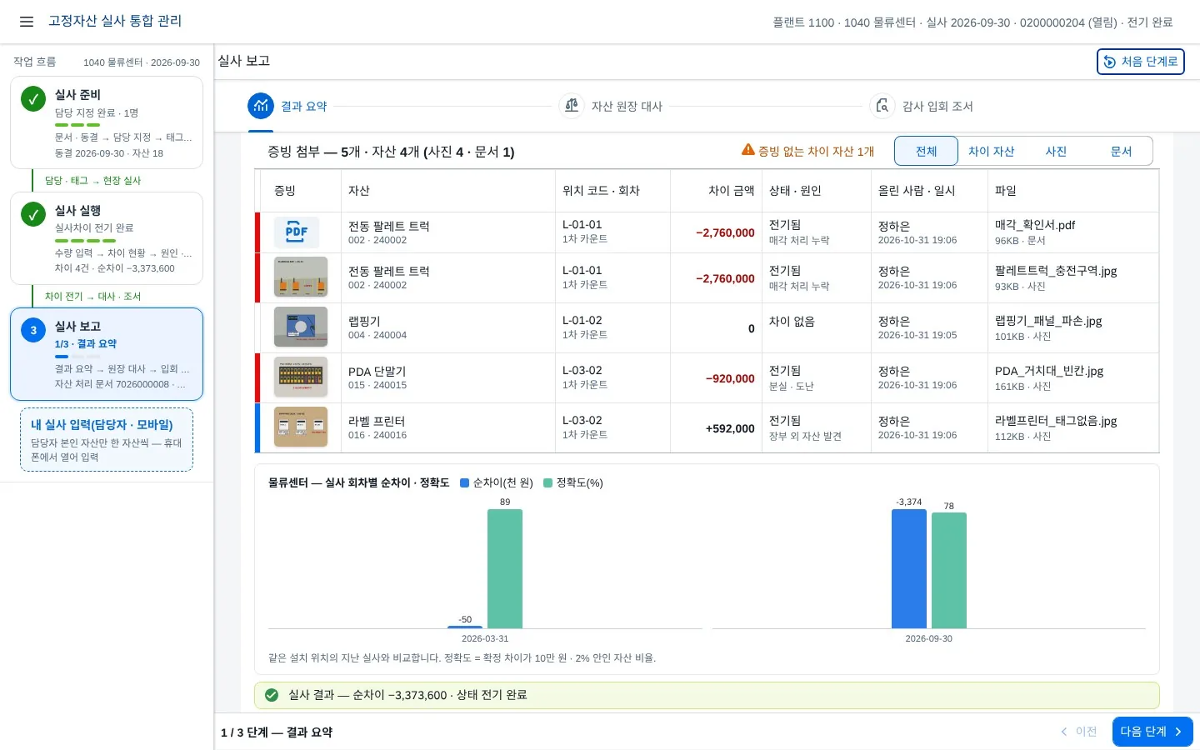Screen dimensions: 1200x750
Task: Click the green 78 bar for 2026-09-30
Action: (949, 571)
